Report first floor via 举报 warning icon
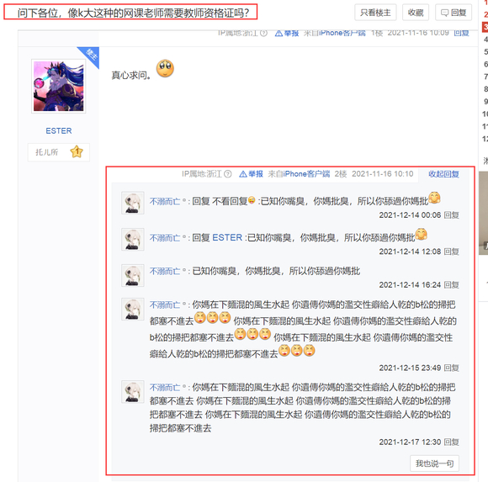This screenshot has width=488, height=482. pyautogui.click(x=287, y=33)
